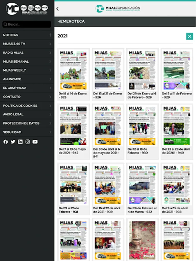This screenshot has width=196, height=261.
Task: Click the MC logo in the sidebar
Action: (12, 9)
